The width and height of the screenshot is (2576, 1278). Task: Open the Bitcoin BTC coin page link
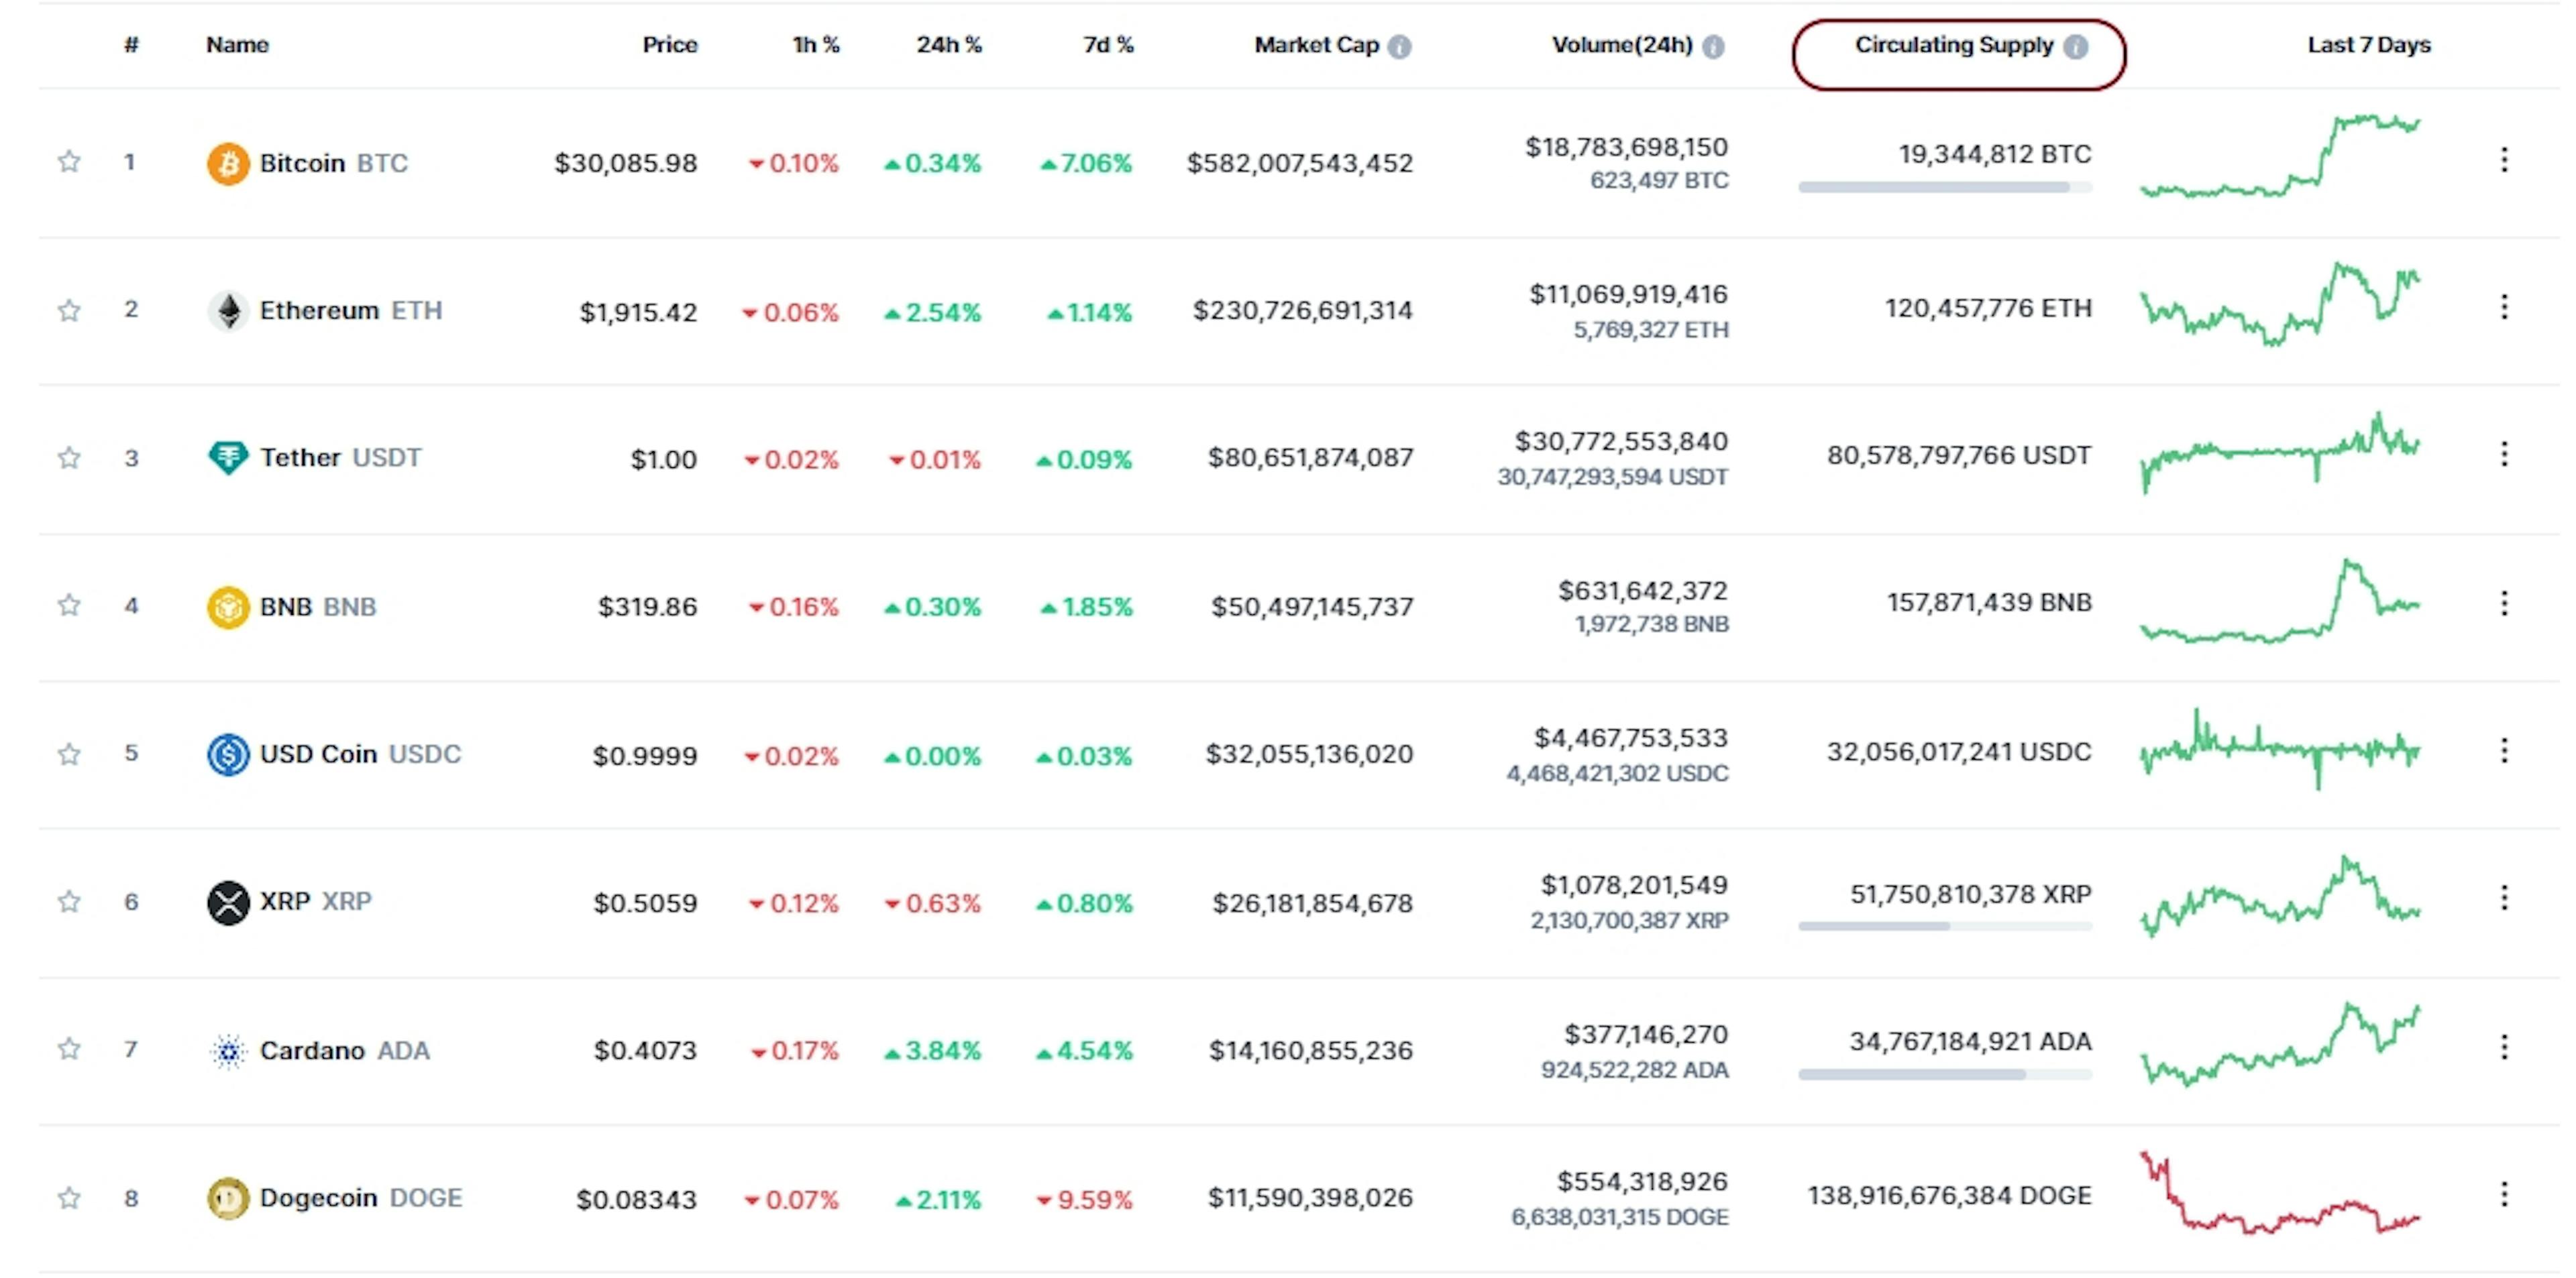click(334, 163)
